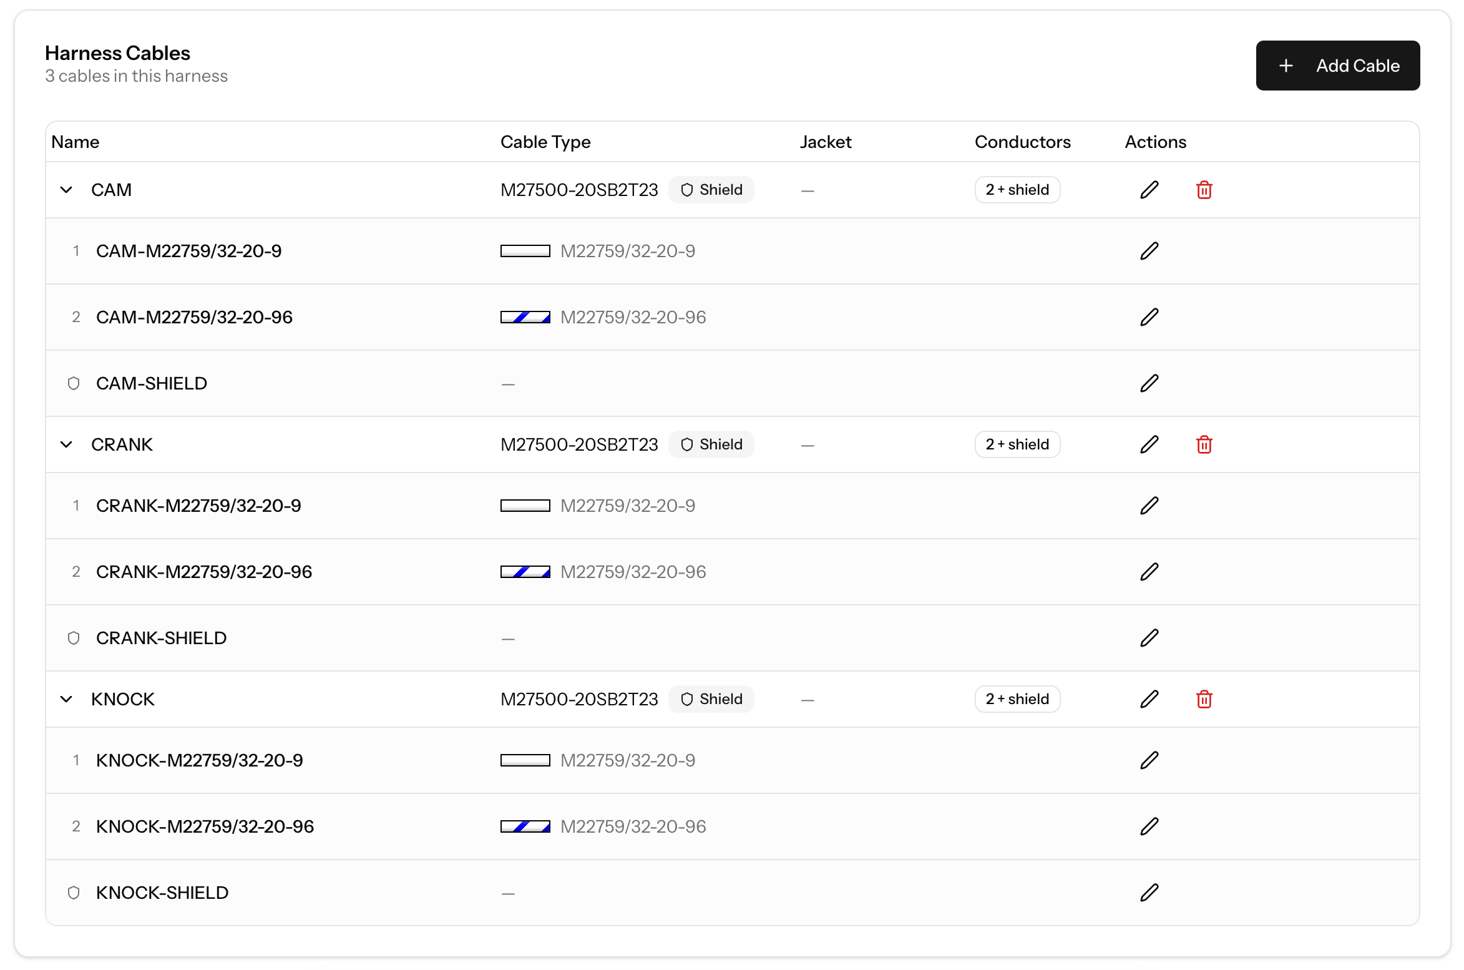The height and width of the screenshot is (970, 1464).
Task: Delete the KNOCK cable
Action: coord(1204,699)
